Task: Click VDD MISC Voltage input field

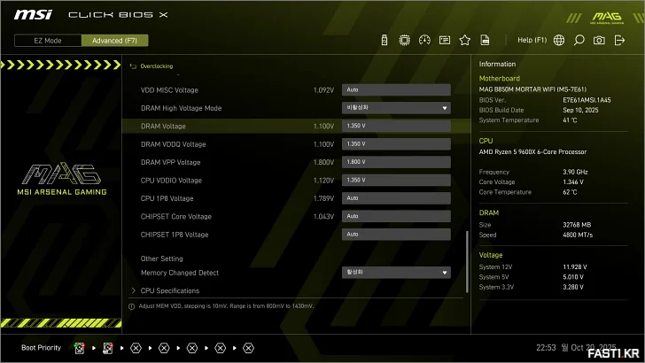Action: click(396, 89)
